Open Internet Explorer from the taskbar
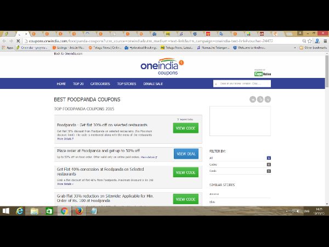 (20, 211)
